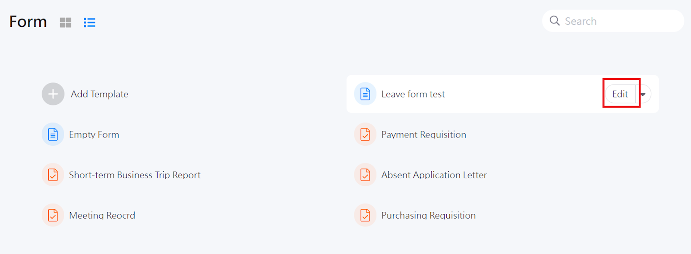The width and height of the screenshot is (691, 254).
Task: Click Short-term Business Trip Report icon
Action: 53,175
